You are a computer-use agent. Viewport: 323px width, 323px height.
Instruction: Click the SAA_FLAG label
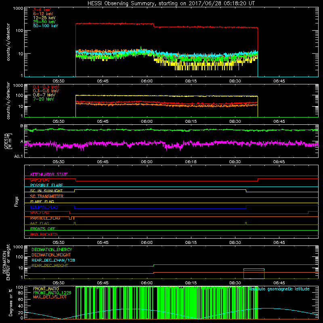tap(40, 213)
